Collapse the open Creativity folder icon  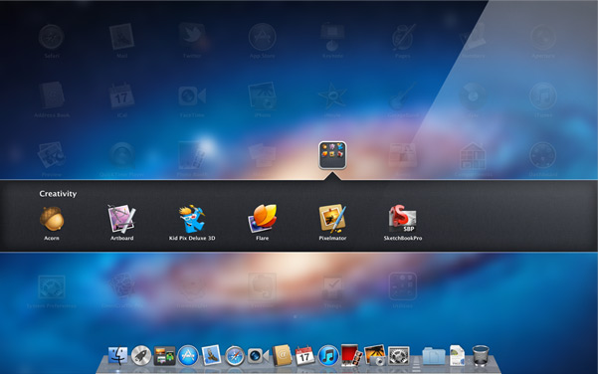click(x=332, y=155)
